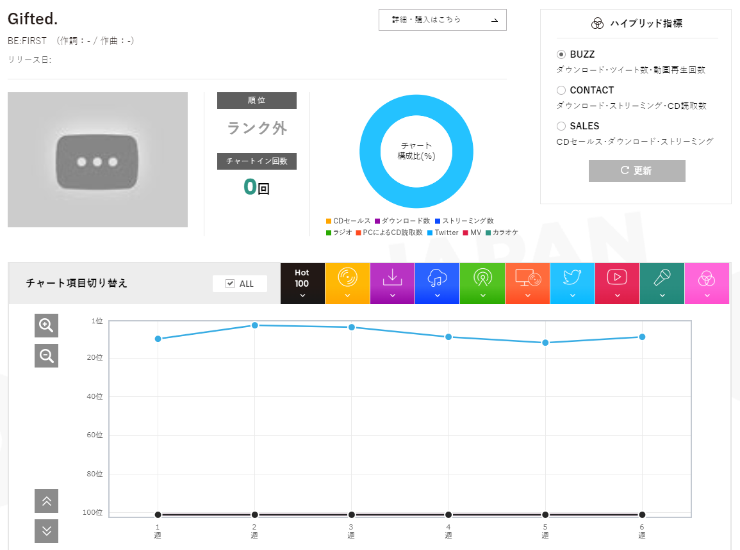Click the zoom out magnifier icon
This screenshot has width=740, height=550.
click(46, 355)
